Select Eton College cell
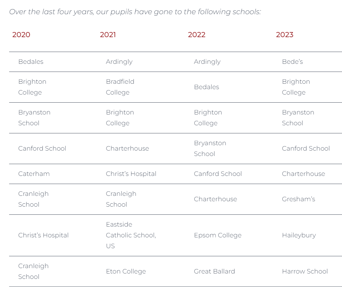 pyautogui.click(x=126, y=271)
